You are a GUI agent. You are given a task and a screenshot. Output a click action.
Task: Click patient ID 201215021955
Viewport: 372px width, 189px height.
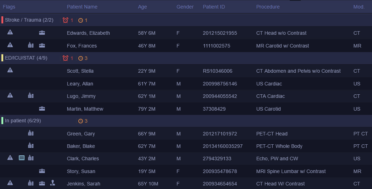[220, 33]
